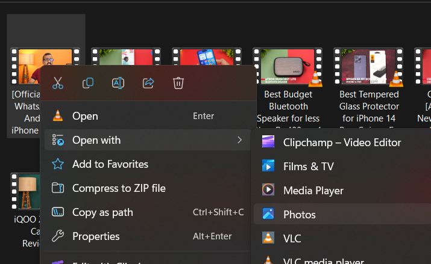Open with Photos app
This screenshot has width=431, height=264.
(x=342, y=214)
